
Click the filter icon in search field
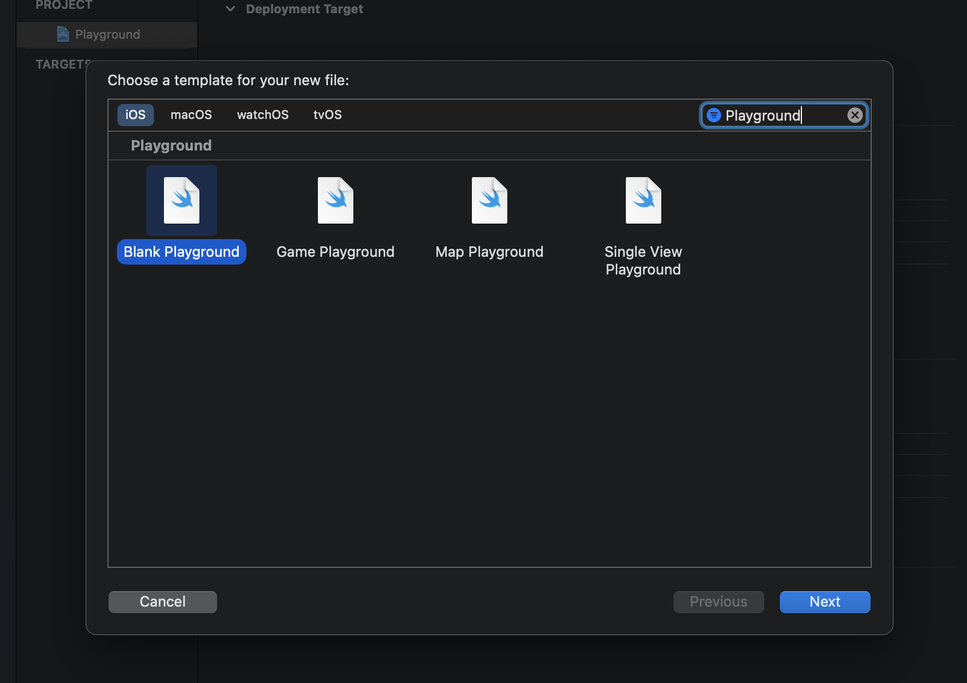point(714,115)
